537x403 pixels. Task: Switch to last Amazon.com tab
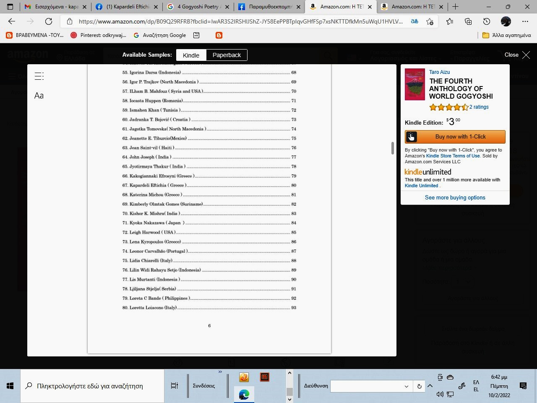click(412, 7)
